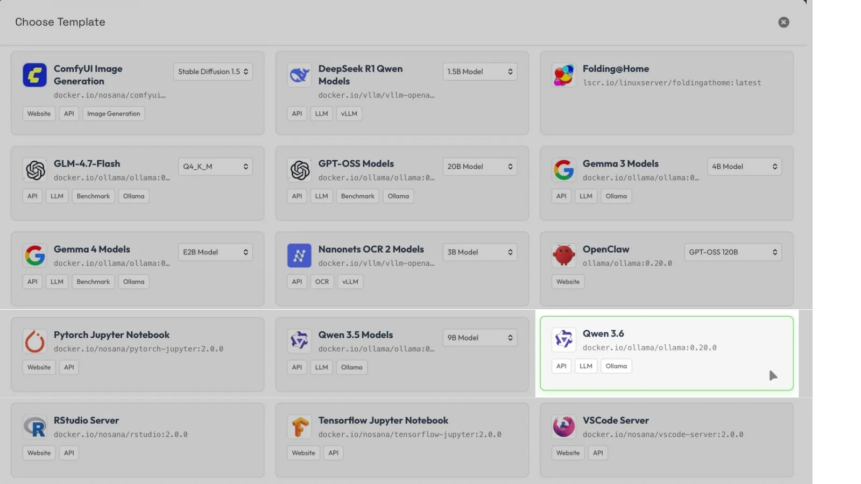Screen dimensions: 861x484
Task: Click the Website tag on VSCode Server card
Action: click(568, 453)
